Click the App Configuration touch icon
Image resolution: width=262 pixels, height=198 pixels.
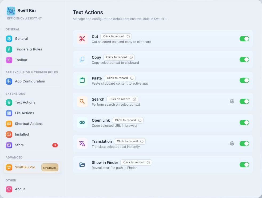tap(9, 81)
